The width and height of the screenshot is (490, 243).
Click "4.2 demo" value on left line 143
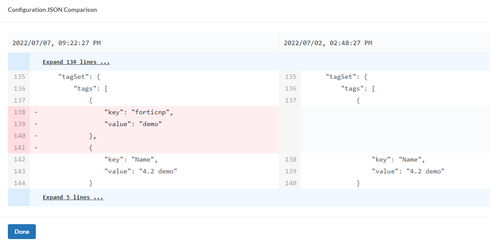(158, 171)
